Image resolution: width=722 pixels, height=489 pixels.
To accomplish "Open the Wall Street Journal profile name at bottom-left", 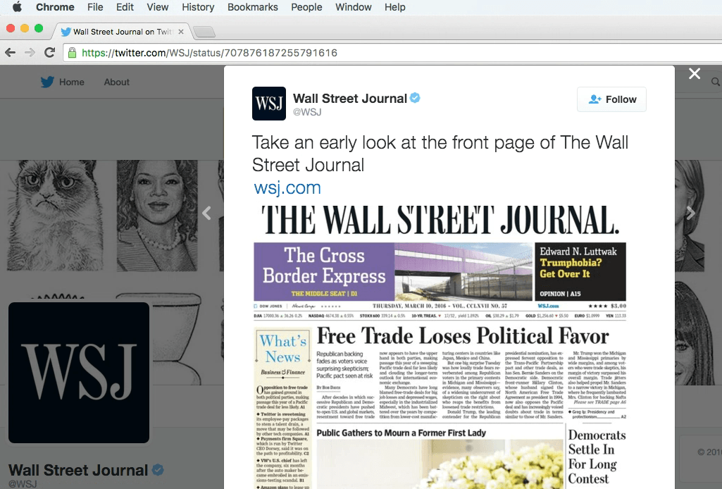I will (x=78, y=470).
